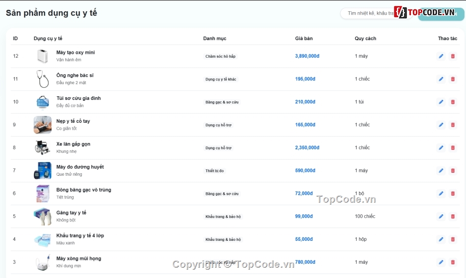Delete the Xe lăn gấp gọn row

[453, 147]
